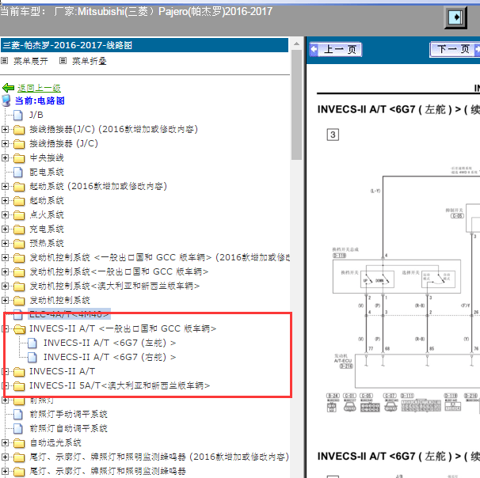Click the 前照灯自动调平系统 page icon
This screenshot has width=480, height=478.
coord(18,429)
